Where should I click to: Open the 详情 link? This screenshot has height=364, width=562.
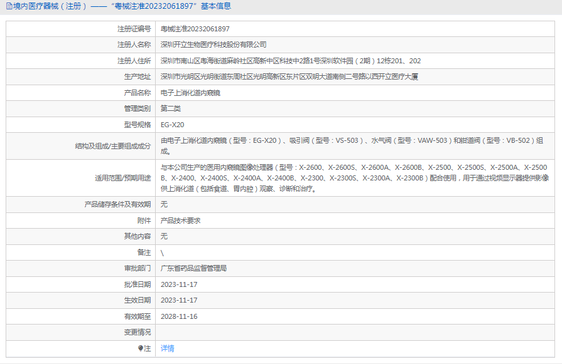point(168,348)
